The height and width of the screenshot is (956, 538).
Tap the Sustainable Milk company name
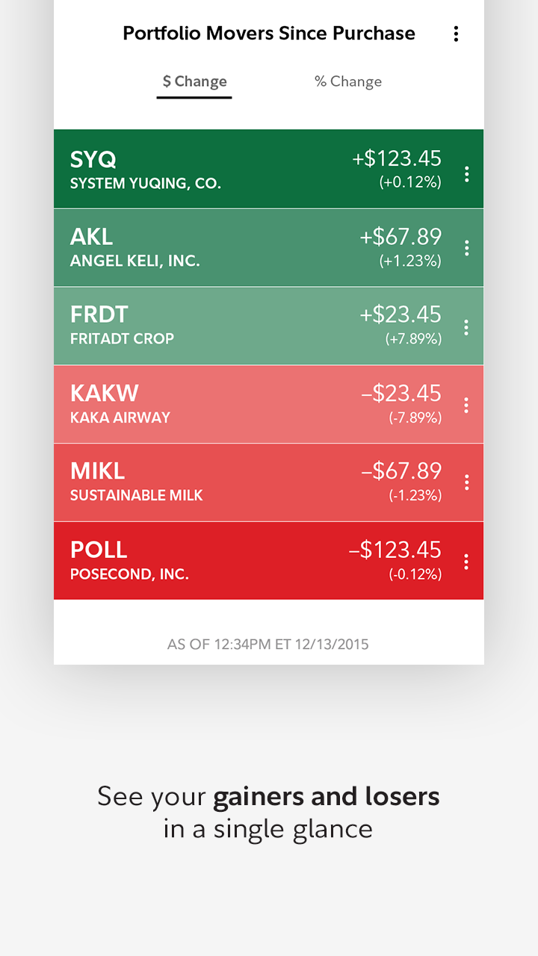[136, 495]
